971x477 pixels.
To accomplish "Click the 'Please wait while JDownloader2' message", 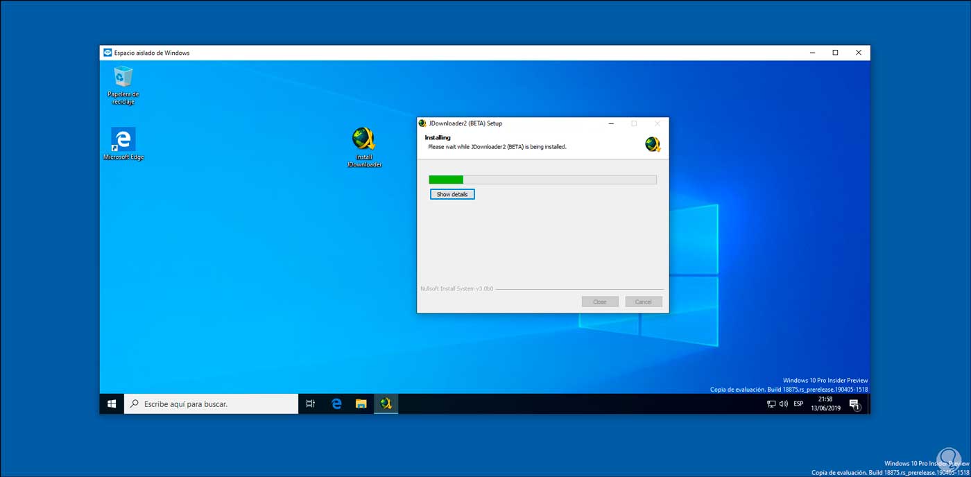I will 497,147.
